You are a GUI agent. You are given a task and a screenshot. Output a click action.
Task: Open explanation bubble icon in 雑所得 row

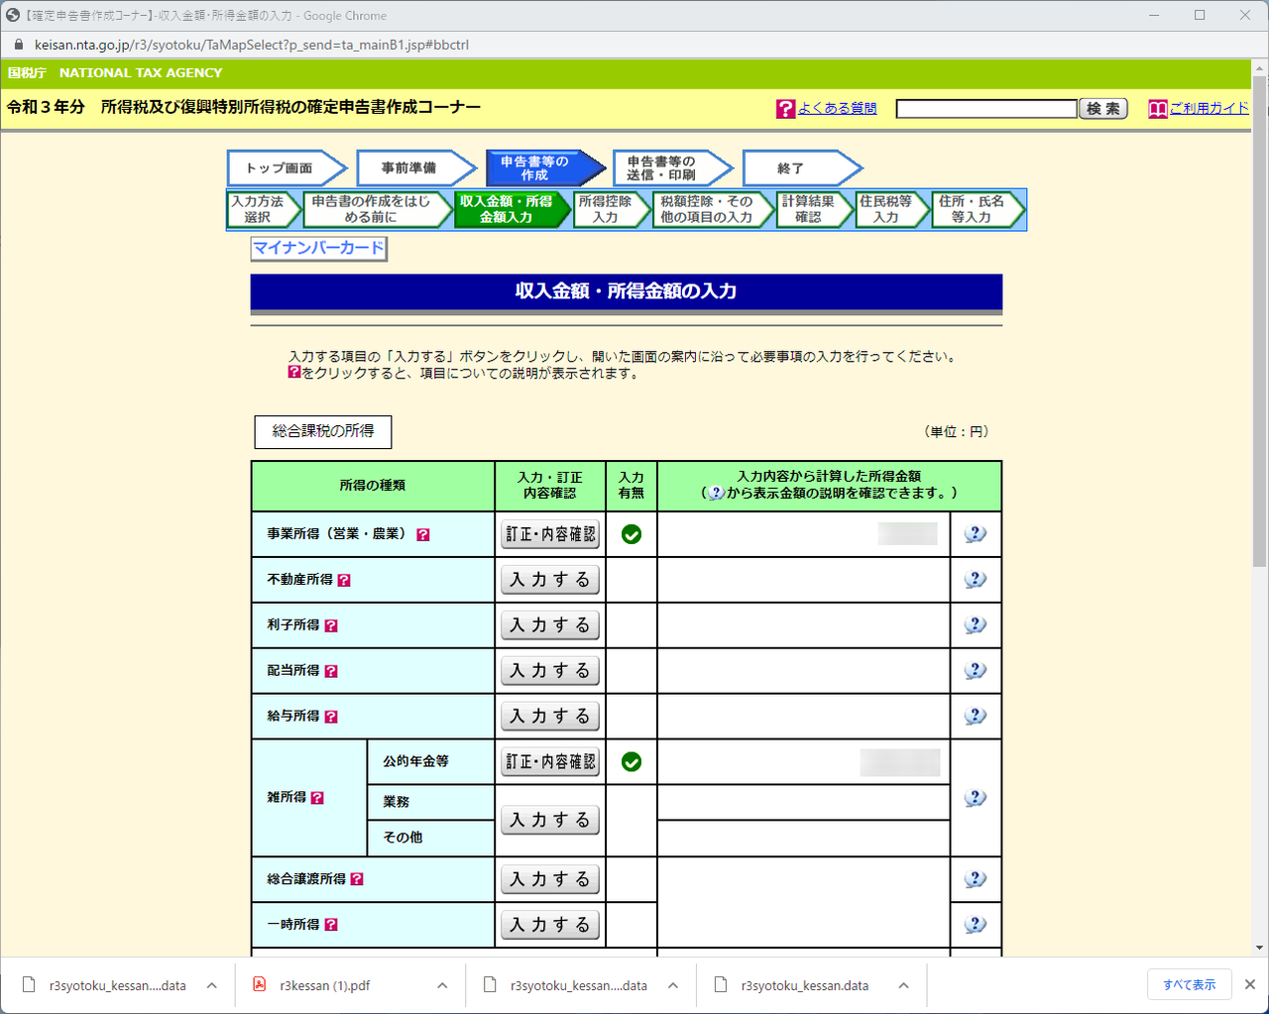pos(976,798)
